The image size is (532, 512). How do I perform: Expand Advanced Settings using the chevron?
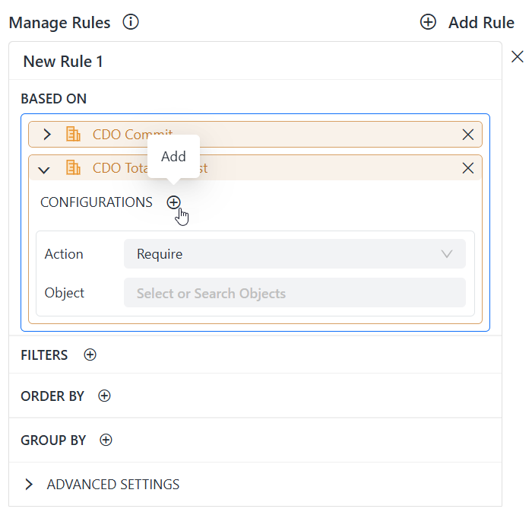point(30,485)
